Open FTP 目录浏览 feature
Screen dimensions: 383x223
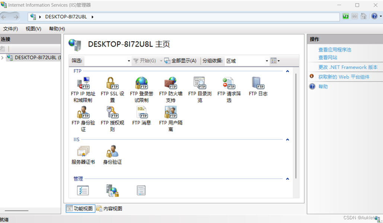click(x=200, y=90)
